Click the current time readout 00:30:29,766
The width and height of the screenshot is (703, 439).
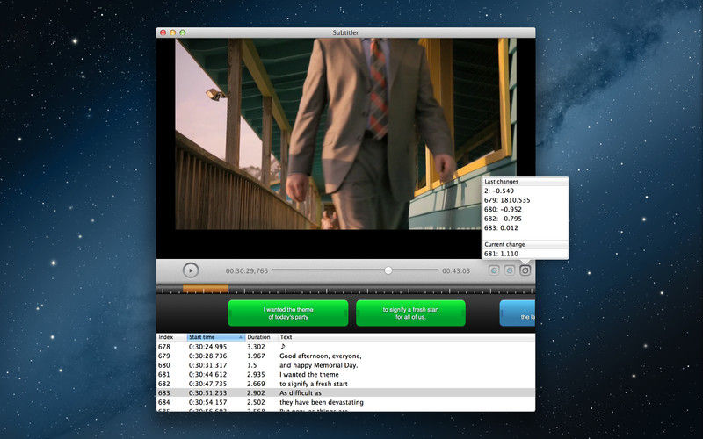[247, 271]
